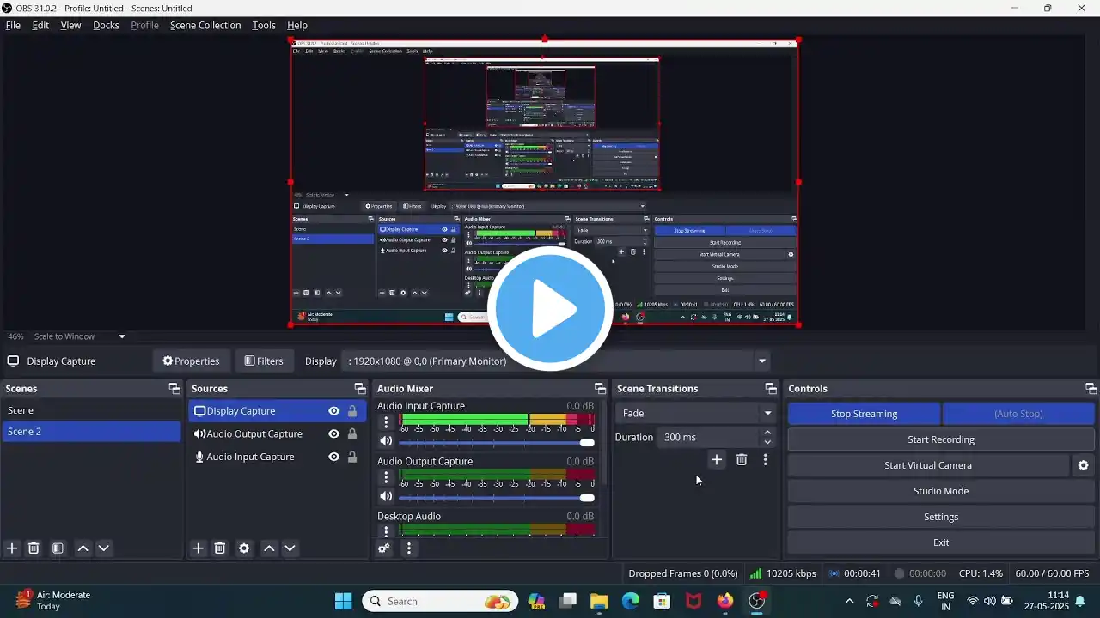Move the selected scene up

tap(82, 548)
